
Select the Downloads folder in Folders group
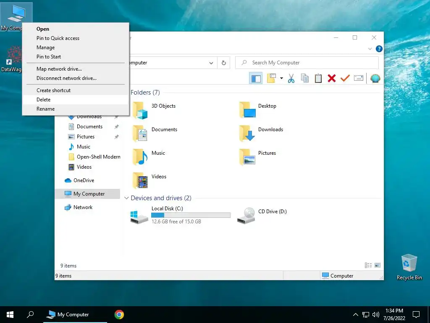pyautogui.click(x=261, y=133)
